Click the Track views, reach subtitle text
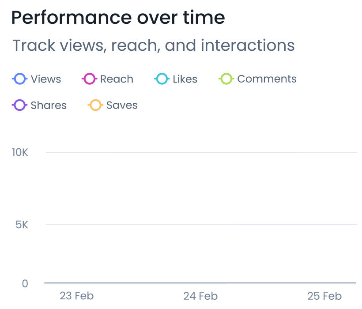 [x=154, y=45]
